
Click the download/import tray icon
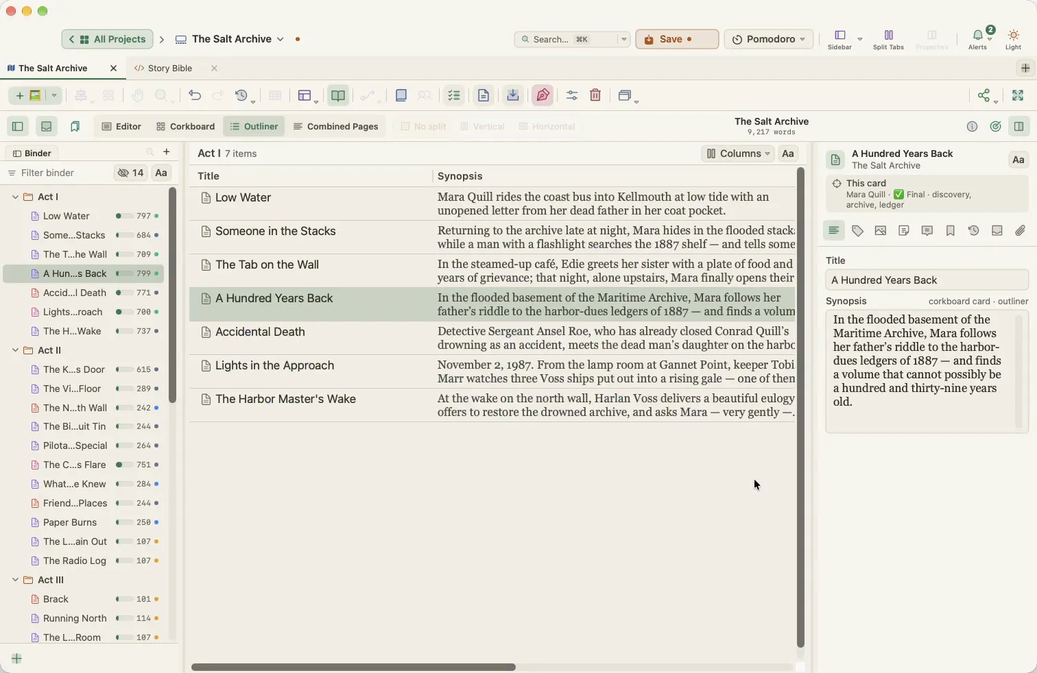point(513,96)
